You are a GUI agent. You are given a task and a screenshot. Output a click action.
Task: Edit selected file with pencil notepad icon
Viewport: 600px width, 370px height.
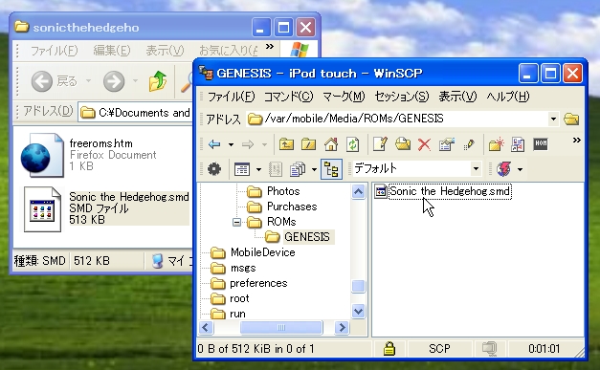click(x=380, y=144)
